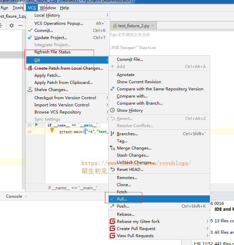Image resolution: width=234 pixels, height=245 pixels.
Task: Click the blue arrow Update Project icon
Action: point(30,37)
